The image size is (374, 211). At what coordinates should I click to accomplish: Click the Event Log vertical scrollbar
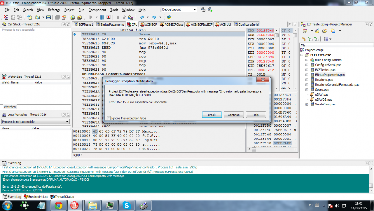(371, 179)
